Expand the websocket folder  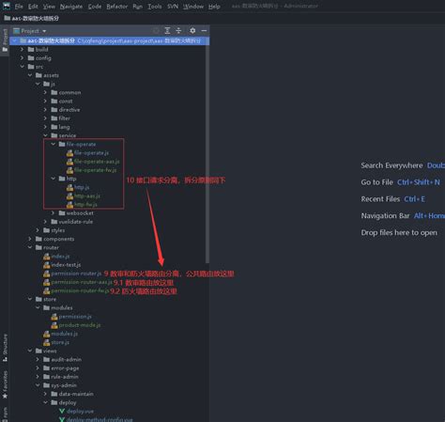(54, 213)
